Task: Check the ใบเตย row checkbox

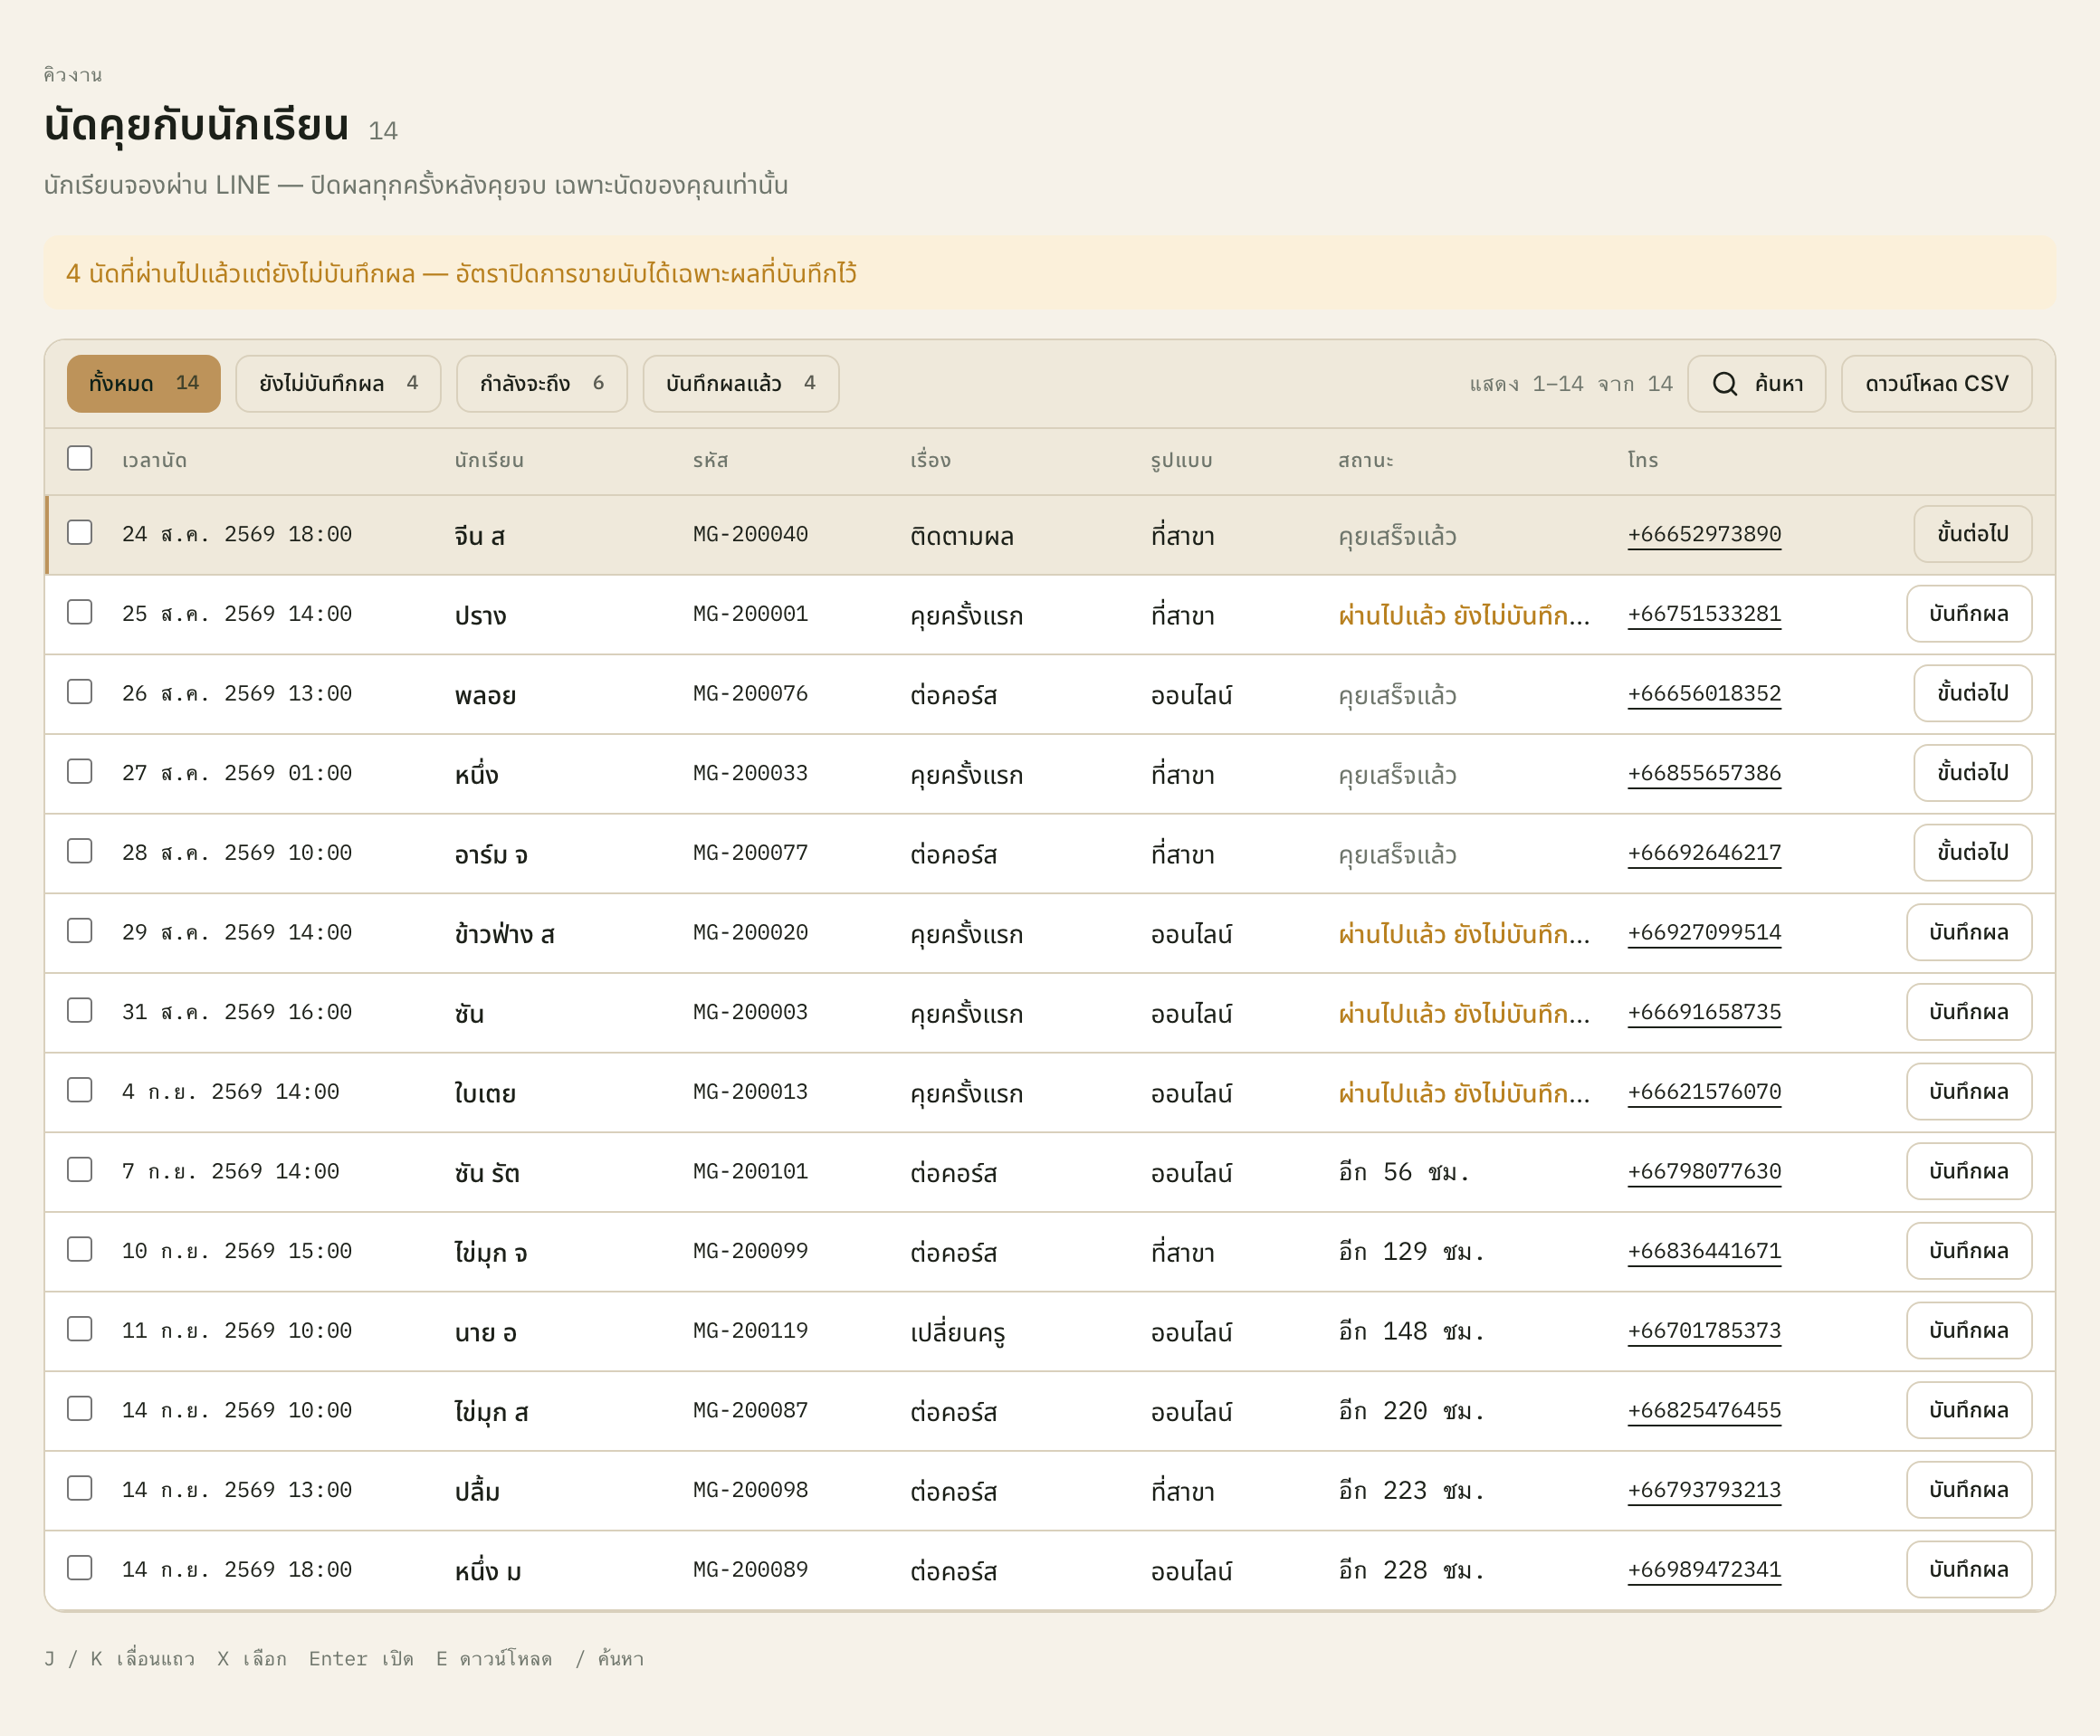Action: pyautogui.click(x=80, y=1090)
